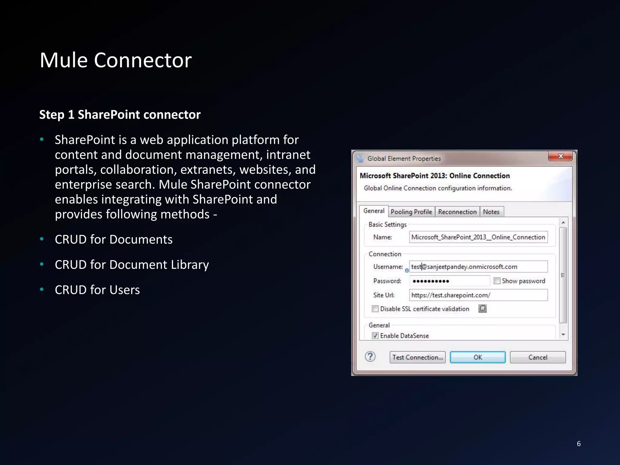Click the 'CRUD for Documents' bullet
The height and width of the screenshot is (465, 620).
114,239
